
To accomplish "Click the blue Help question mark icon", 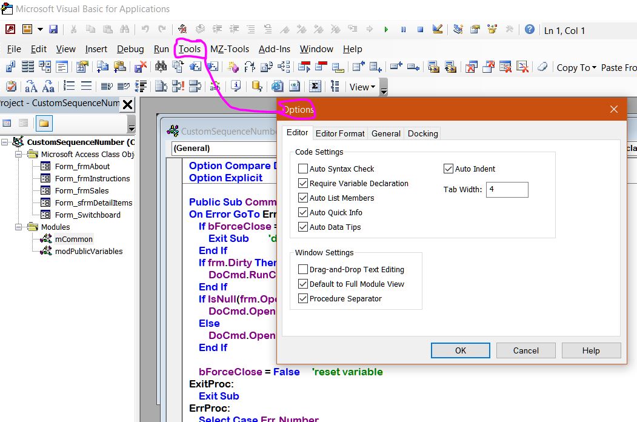I will tap(529, 29).
